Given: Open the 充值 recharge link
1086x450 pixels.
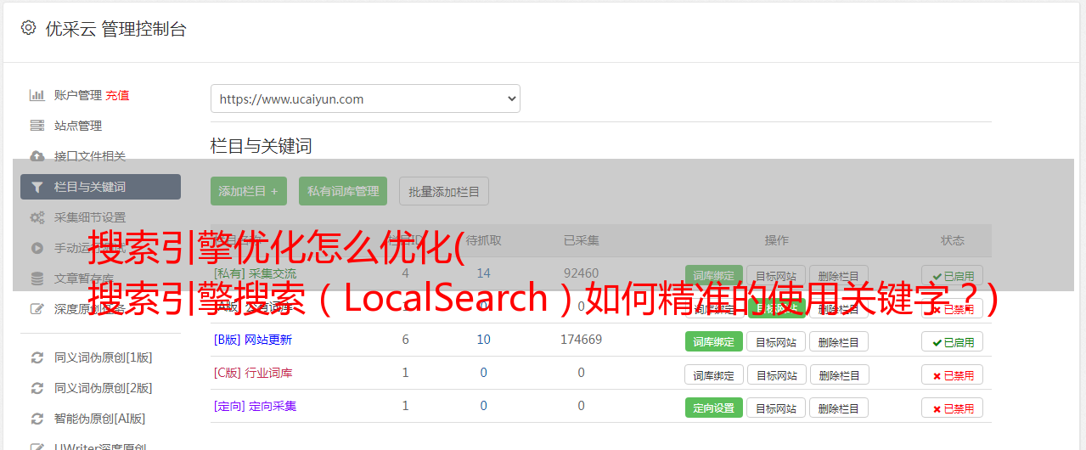Looking at the screenshot, I should click(118, 95).
